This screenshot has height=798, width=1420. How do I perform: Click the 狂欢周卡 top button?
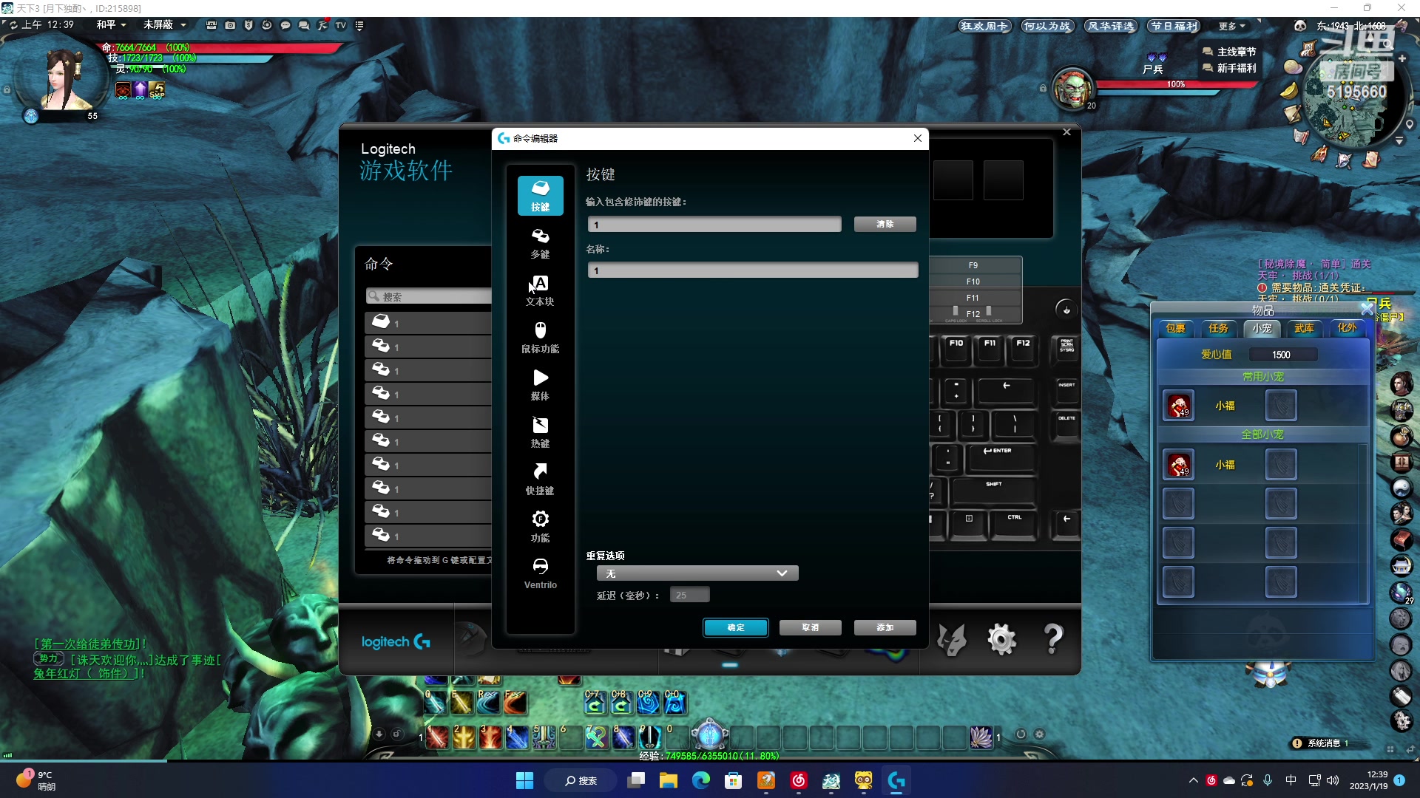[x=984, y=26]
